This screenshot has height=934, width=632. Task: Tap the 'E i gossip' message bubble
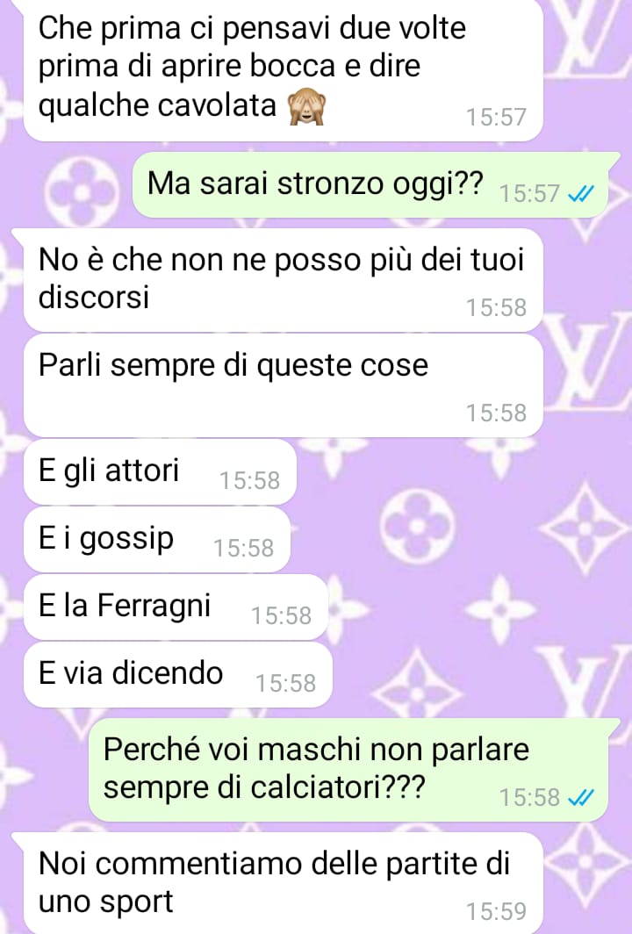click(x=156, y=540)
